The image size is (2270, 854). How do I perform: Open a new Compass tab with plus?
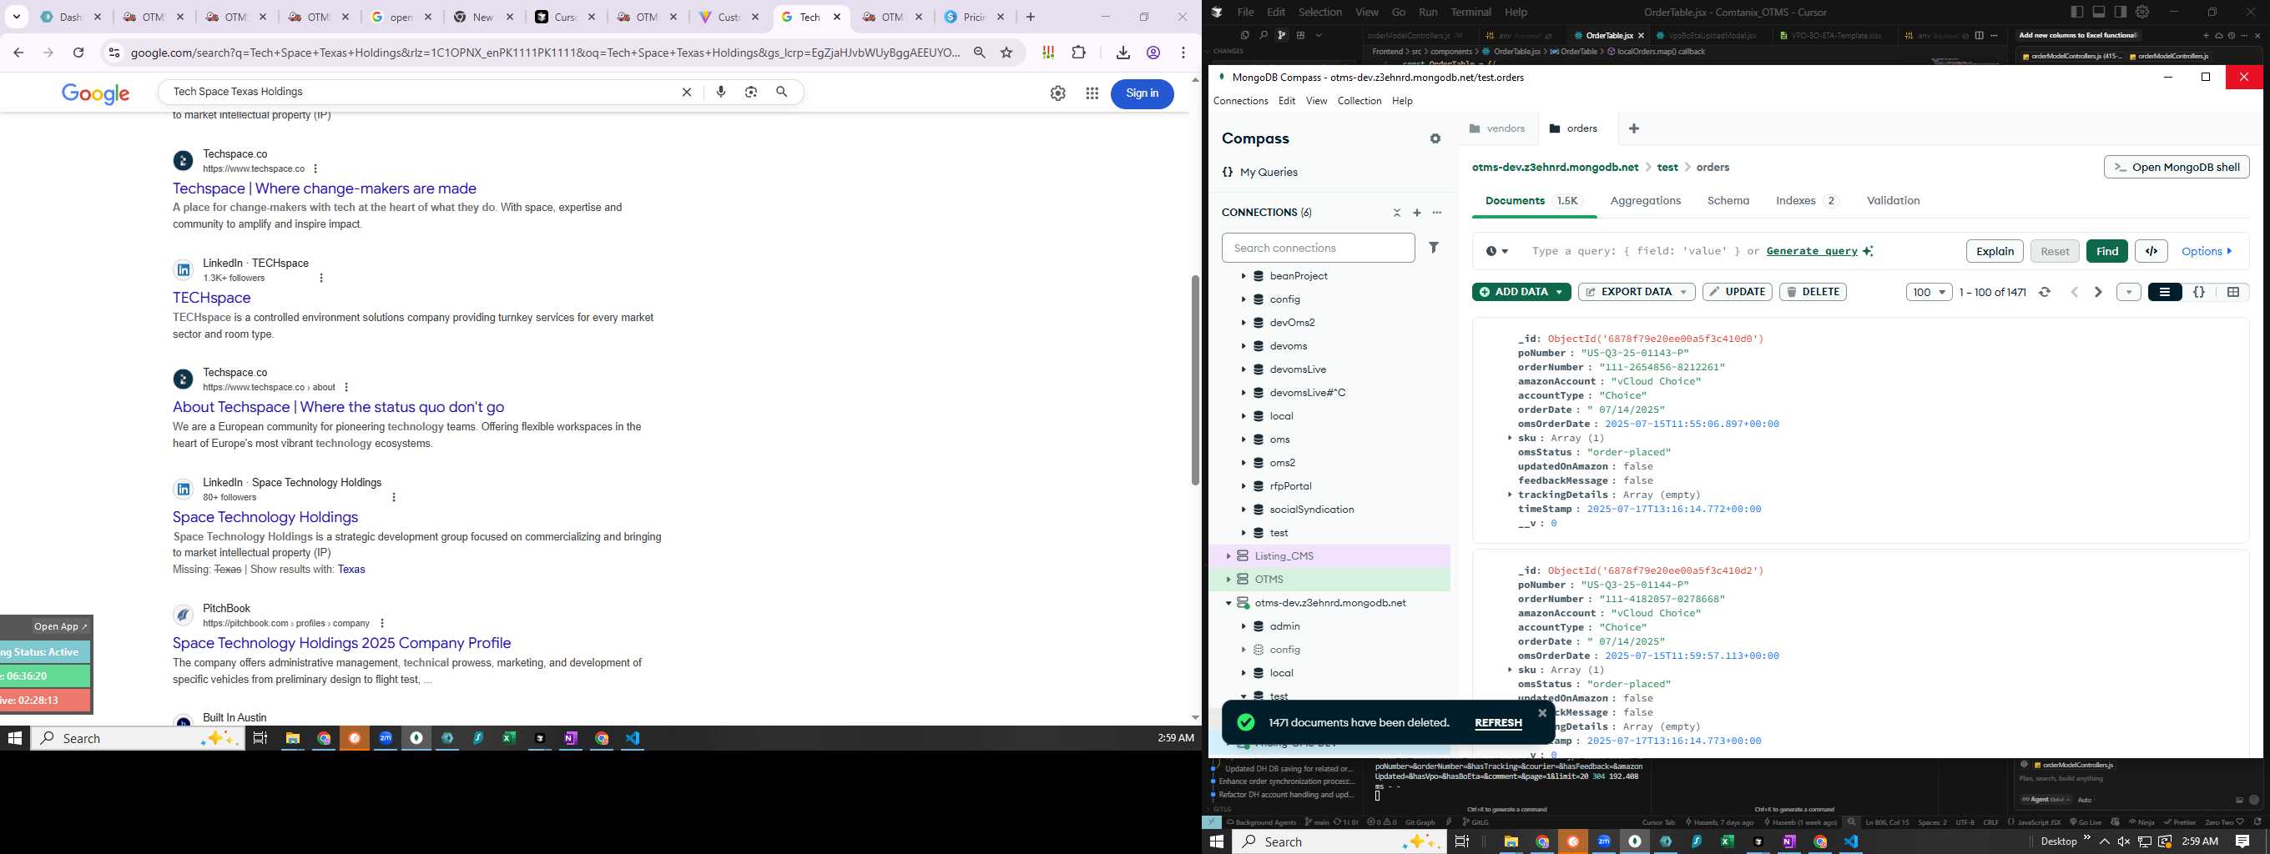[x=1634, y=128]
